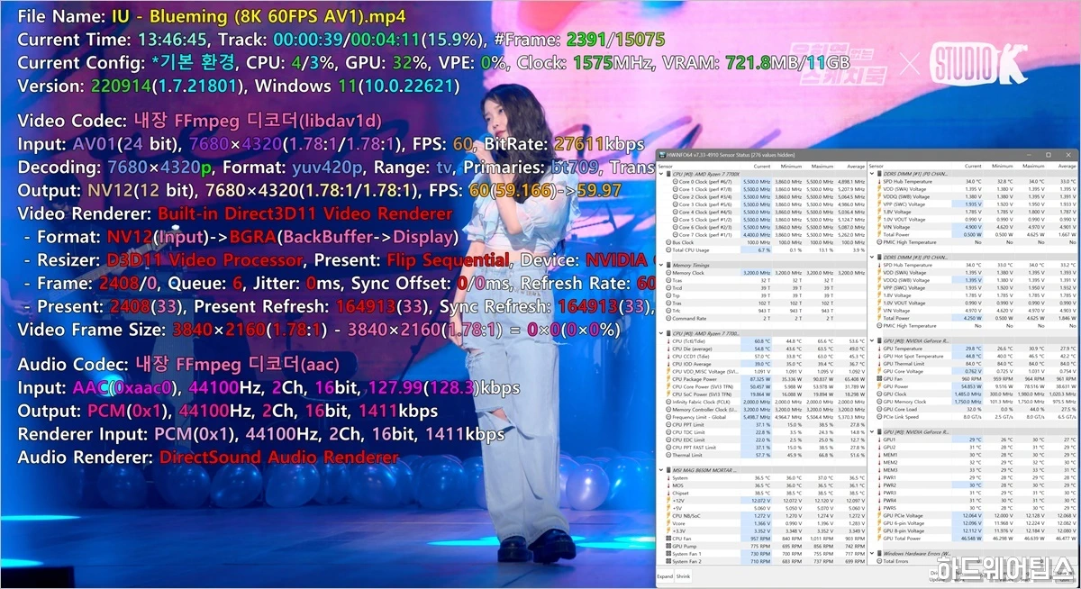Click the Bus Clock sensor icon
Viewport: 1081px width, 589px height.
pos(668,242)
